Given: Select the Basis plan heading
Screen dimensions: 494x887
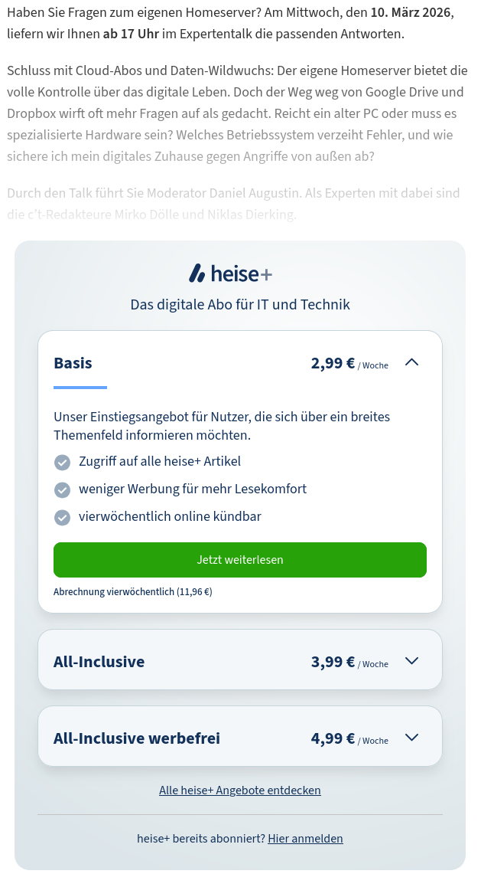Looking at the screenshot, I should [73, 363].
